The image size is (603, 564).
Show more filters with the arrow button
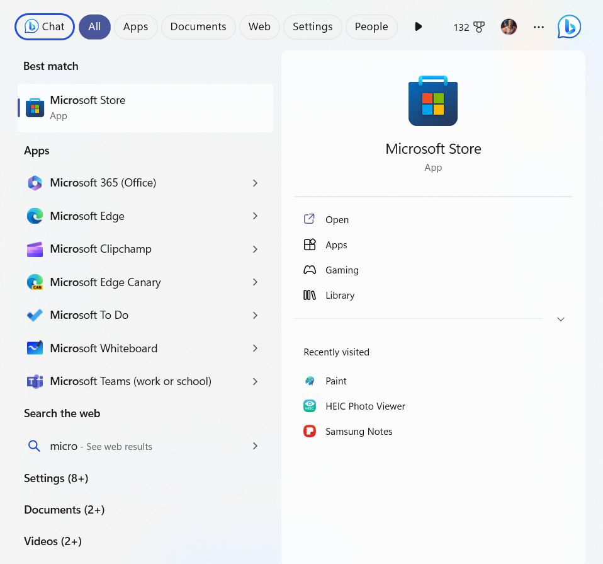click(419, 26)
